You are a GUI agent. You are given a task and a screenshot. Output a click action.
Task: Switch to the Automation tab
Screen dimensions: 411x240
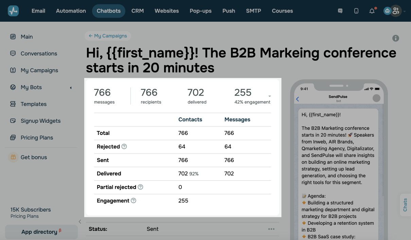point(71,11)
